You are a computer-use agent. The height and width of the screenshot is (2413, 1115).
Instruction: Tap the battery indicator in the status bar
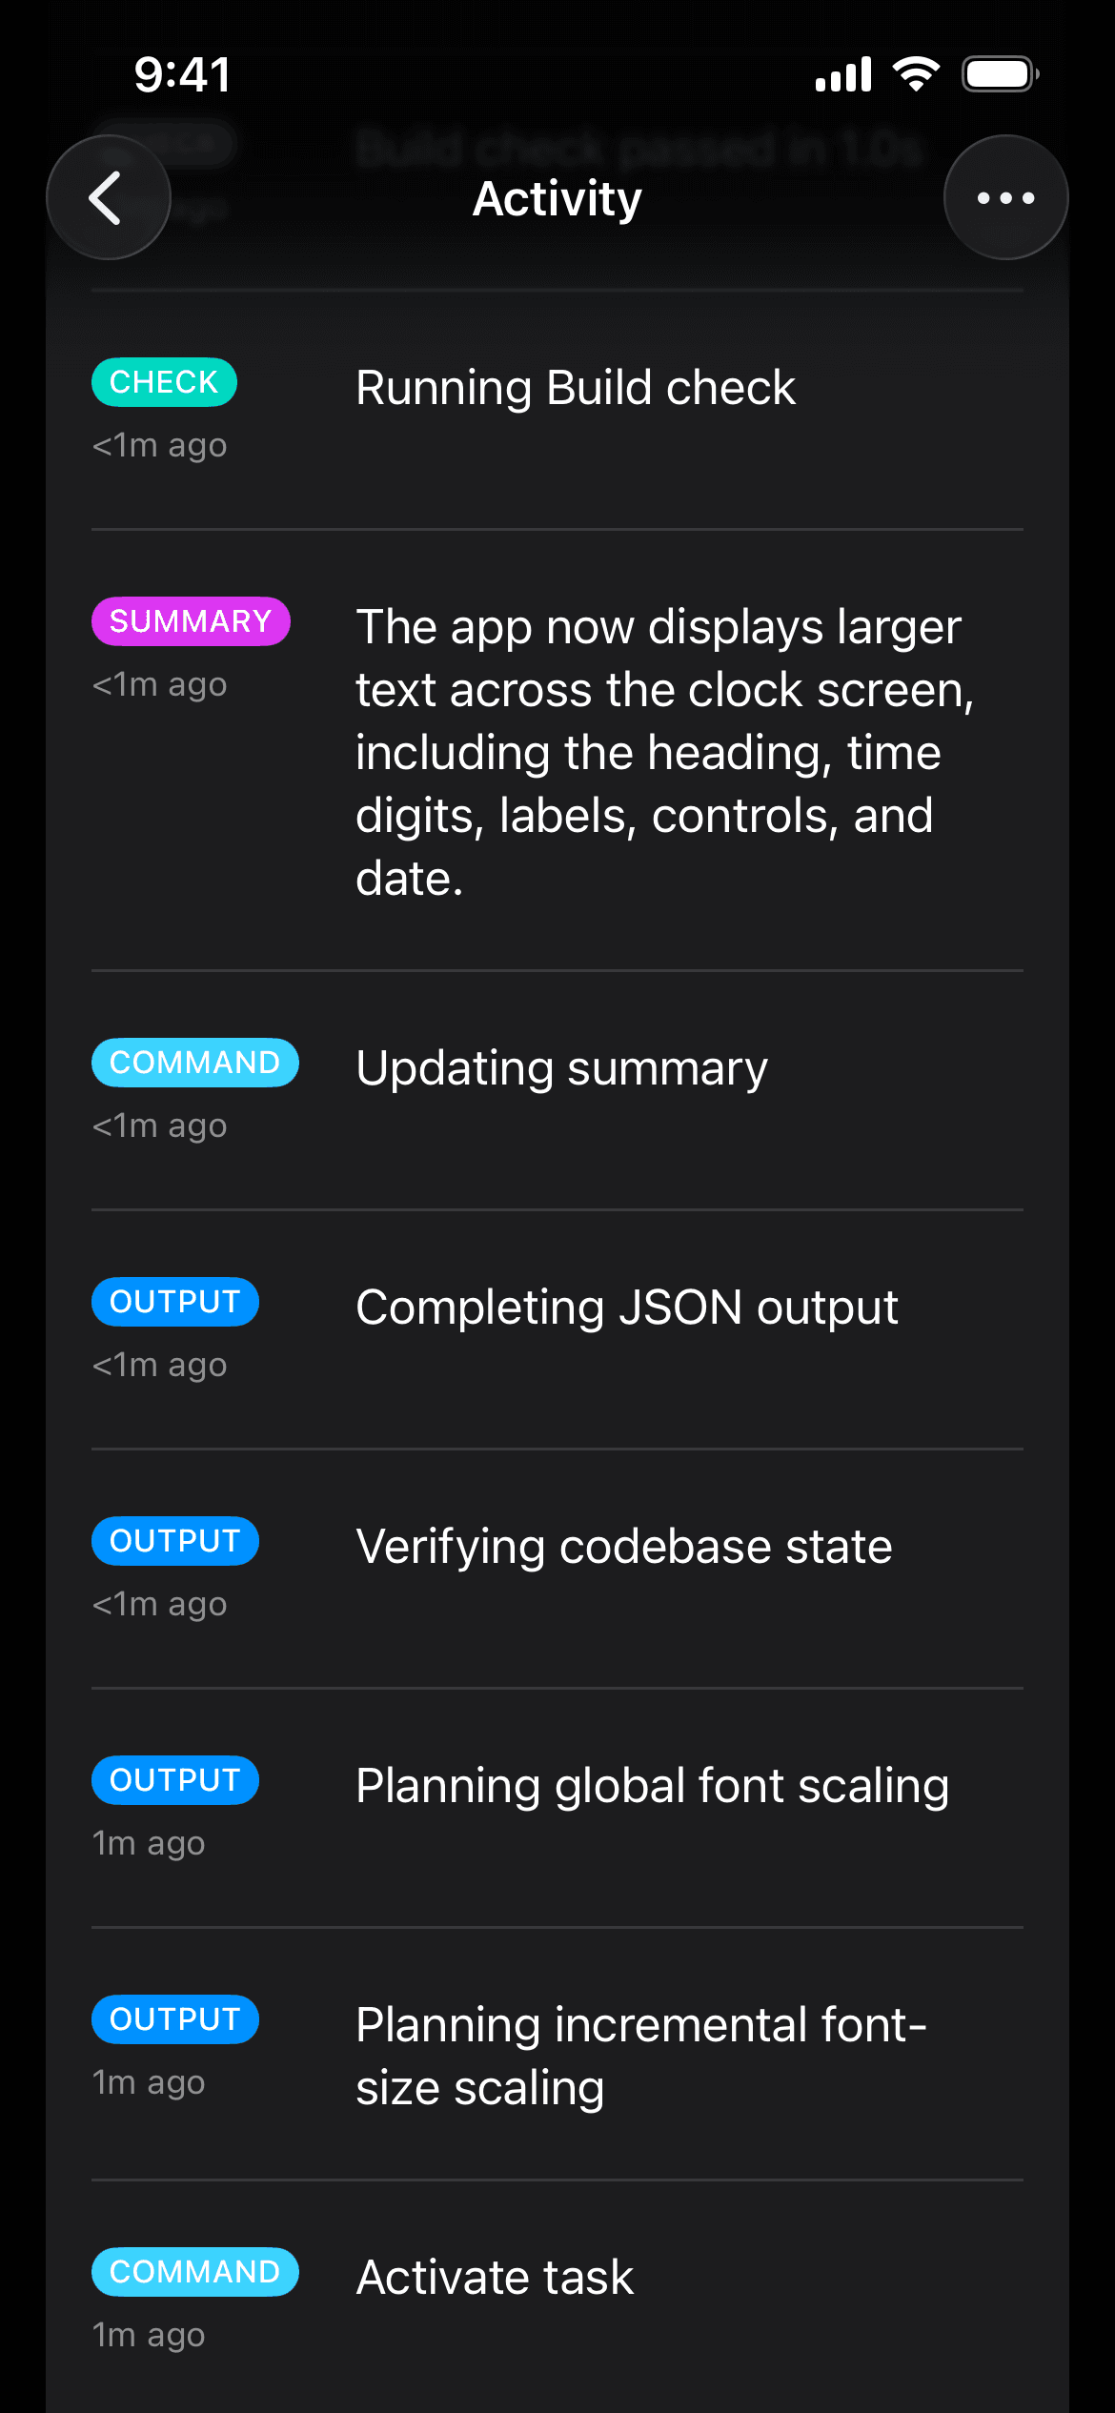point(998,71)
